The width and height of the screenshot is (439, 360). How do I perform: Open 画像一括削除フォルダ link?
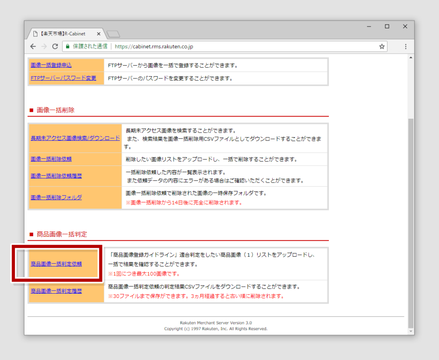point(56,198)
